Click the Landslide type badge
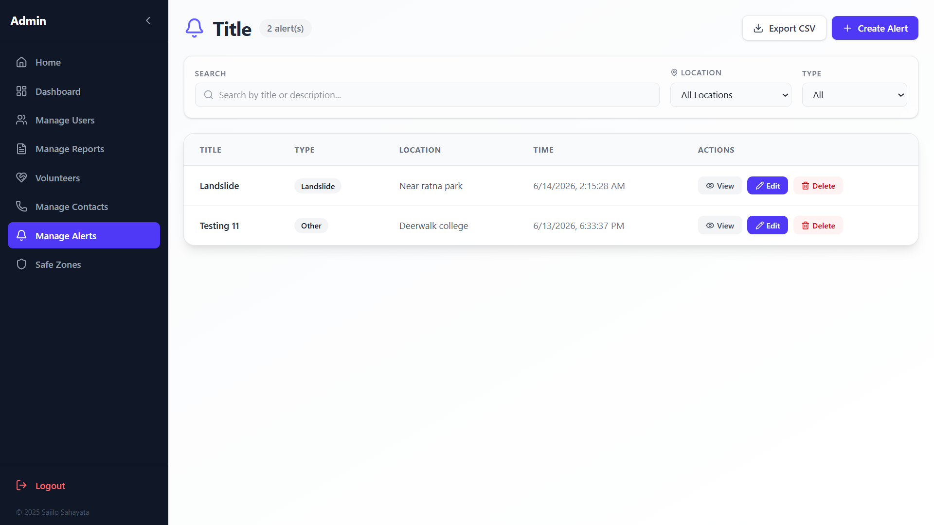Screen dimensions: 934x525 click(318, 186)
